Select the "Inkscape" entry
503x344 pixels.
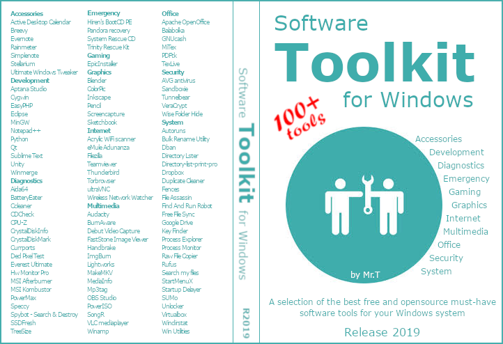click(99, 97)
